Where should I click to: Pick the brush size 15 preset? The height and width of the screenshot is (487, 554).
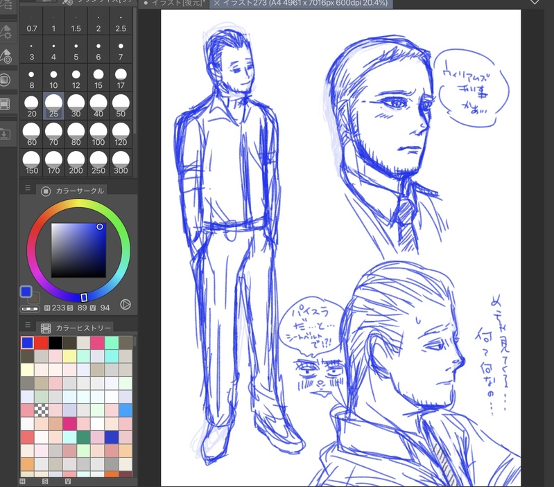(x=98, y=78)
